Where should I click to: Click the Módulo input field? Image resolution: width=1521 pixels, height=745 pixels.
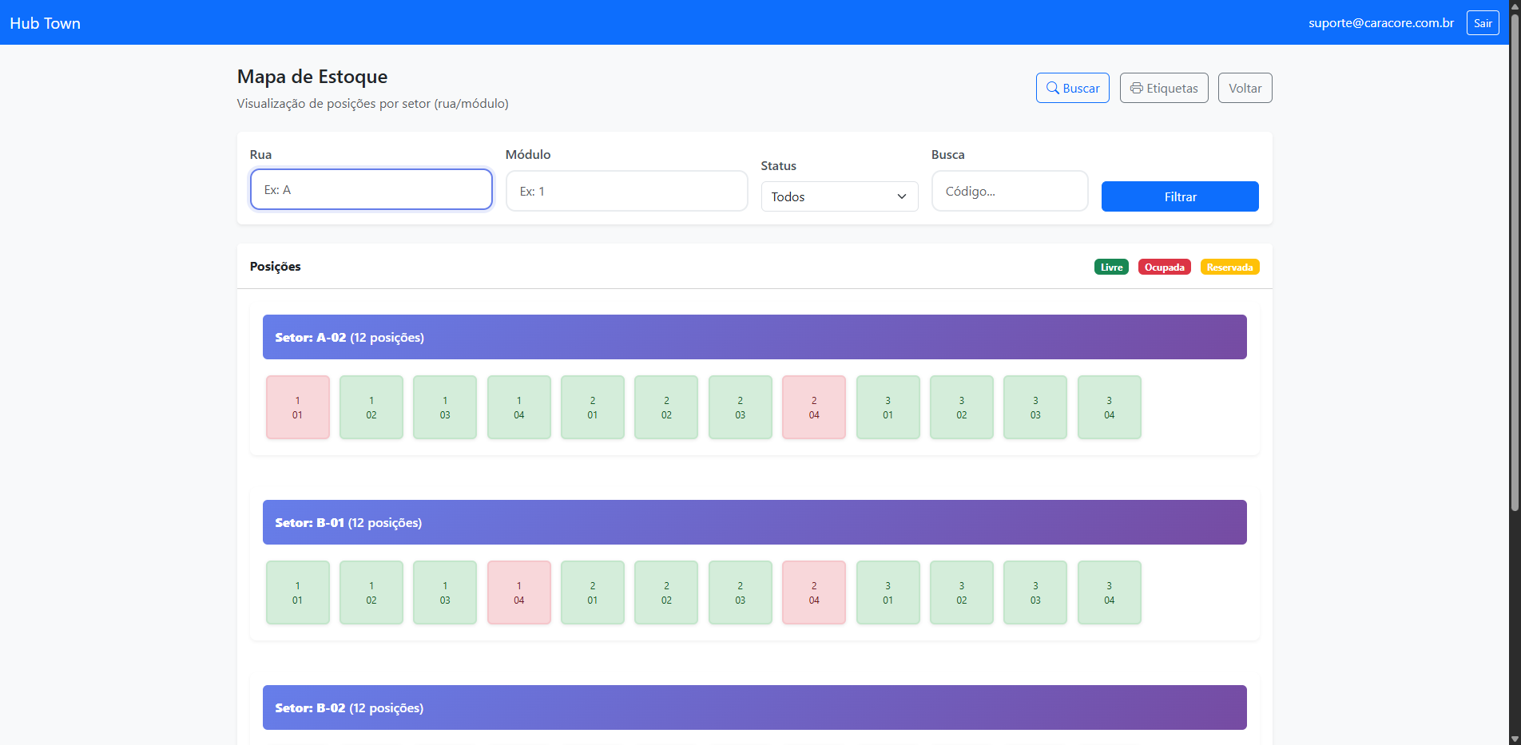(626, 191)
